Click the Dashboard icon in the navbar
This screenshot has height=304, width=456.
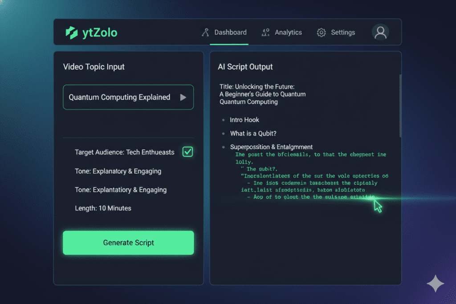point(205,32)
